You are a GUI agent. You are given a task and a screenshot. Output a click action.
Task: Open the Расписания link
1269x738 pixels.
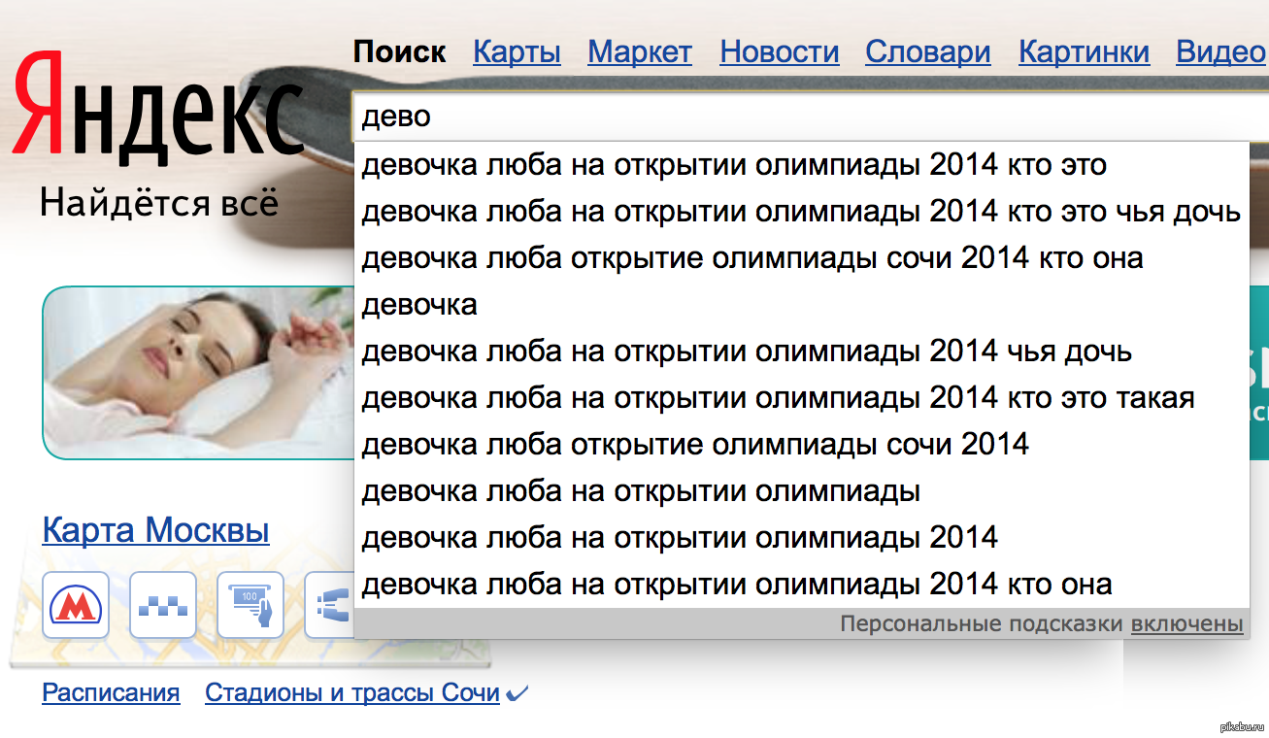111,693
